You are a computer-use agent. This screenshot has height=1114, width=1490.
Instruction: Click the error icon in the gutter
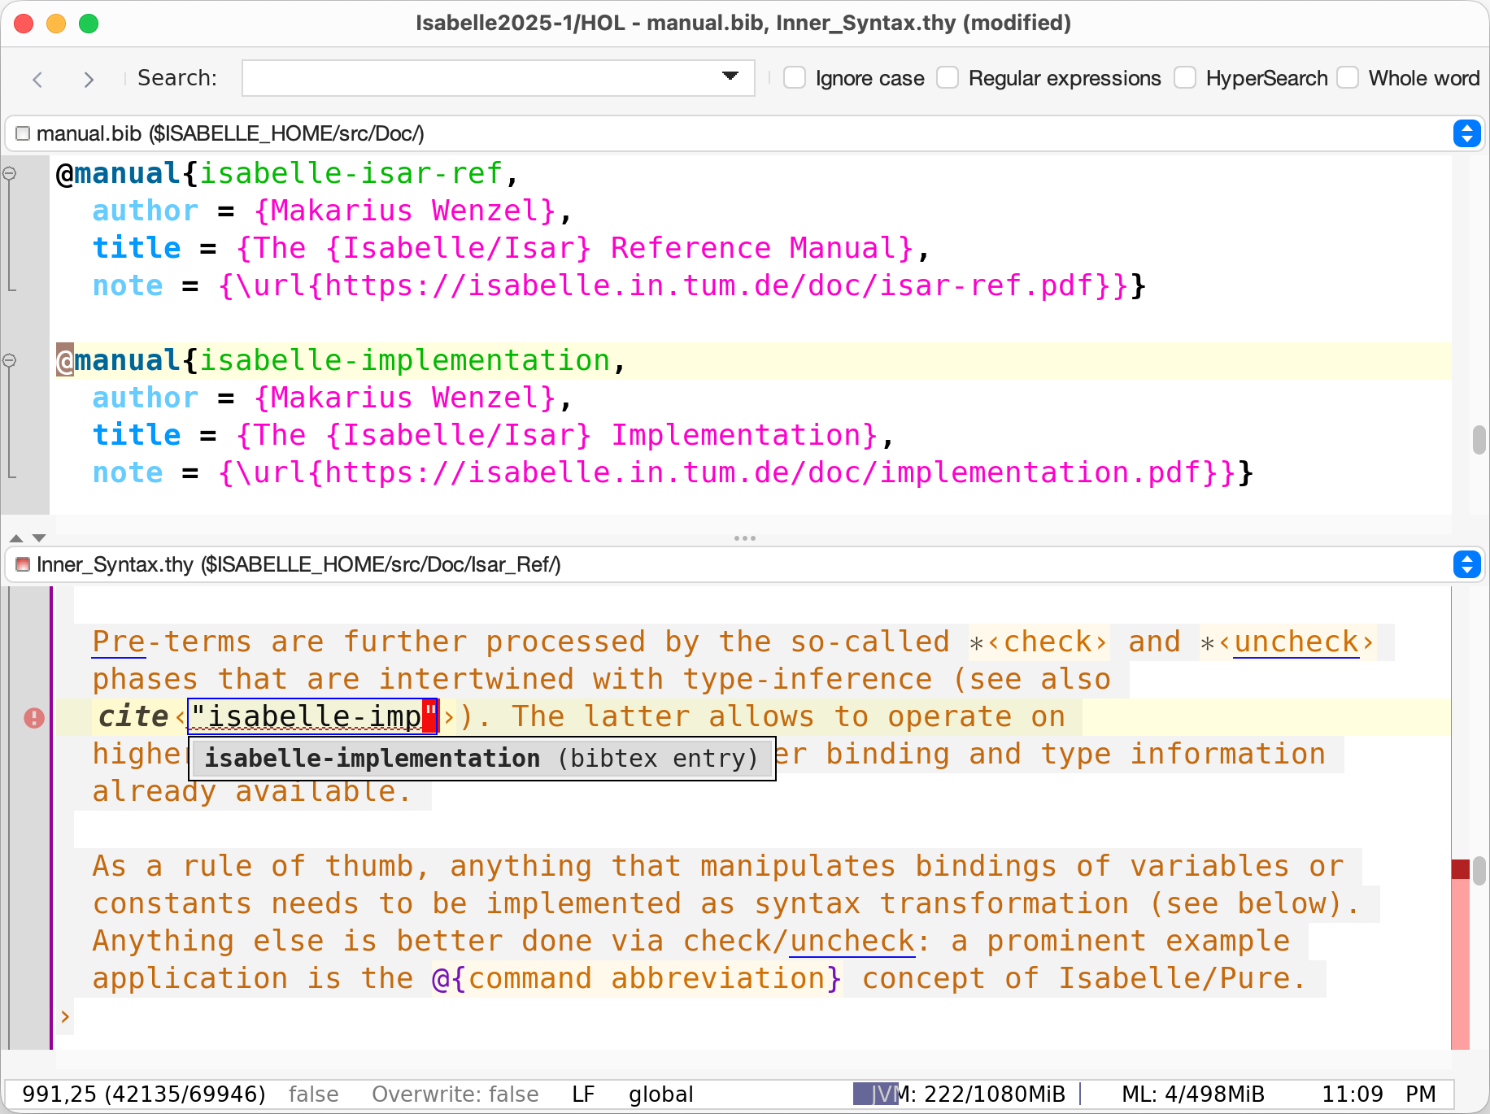(34, 718)
